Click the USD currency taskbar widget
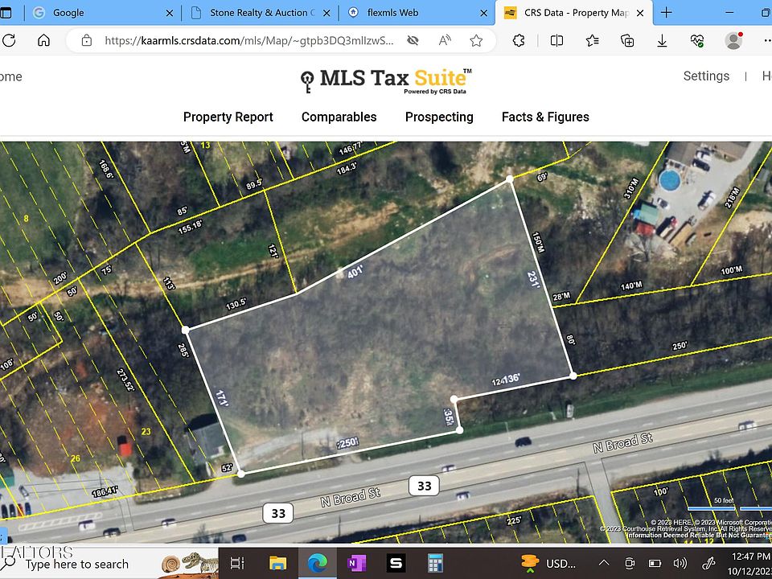 coord(549,563)
